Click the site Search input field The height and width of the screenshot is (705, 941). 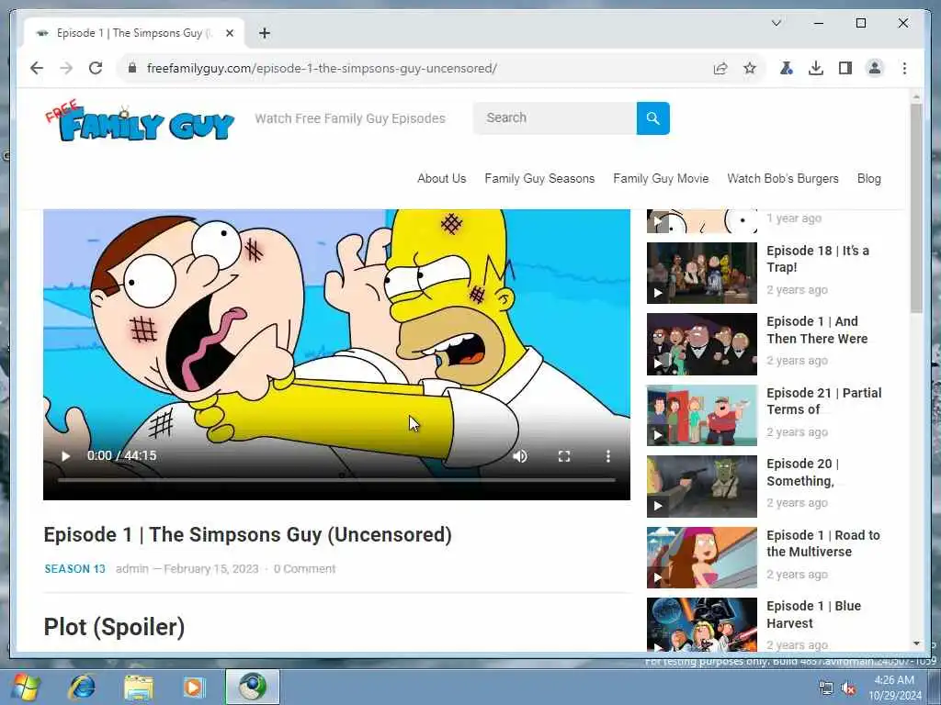pos(554,118)
